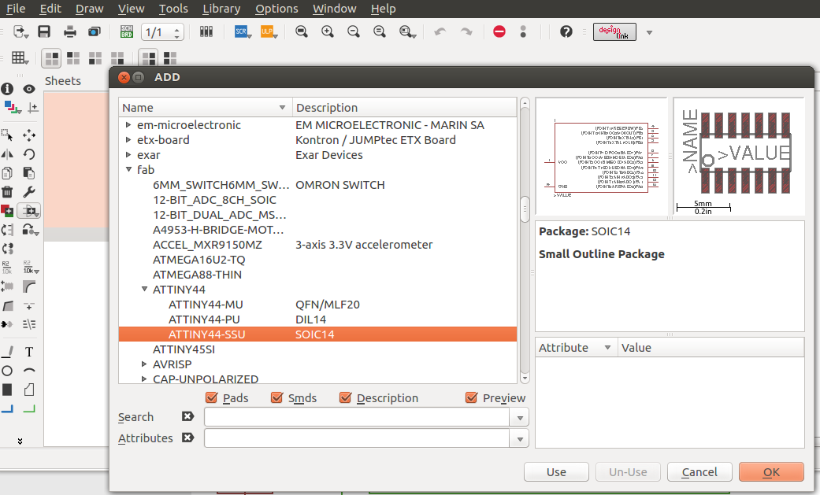Confirm with the OK button
This screenshot has height=495, width=820.
tap(771, 472)
